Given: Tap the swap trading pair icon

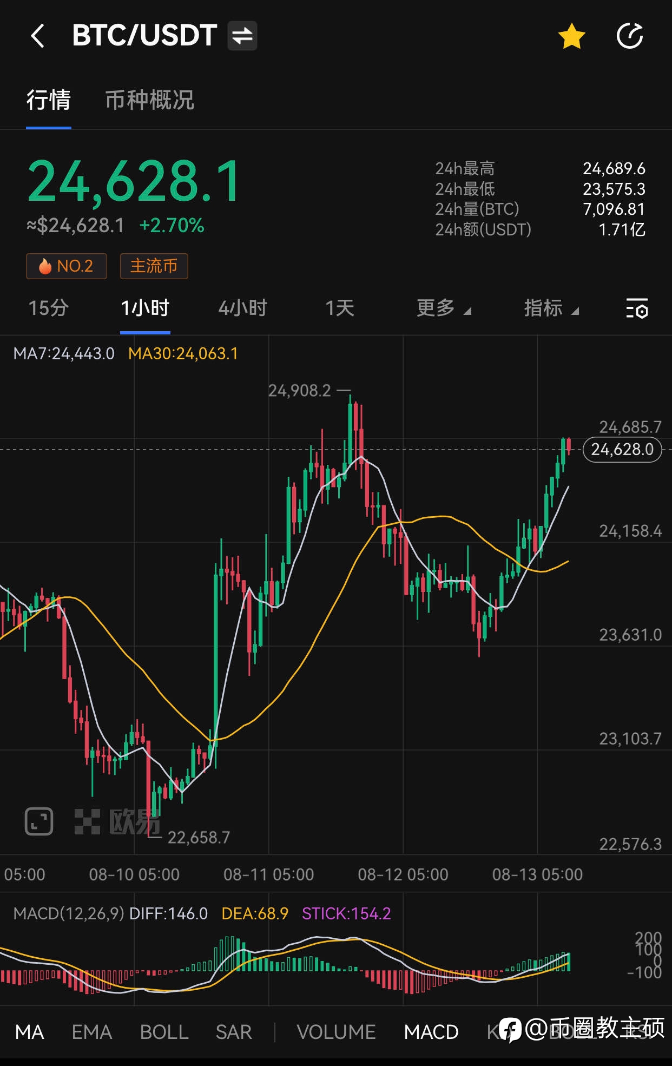Looking at the screenshot, I should (x=242, y=36).
